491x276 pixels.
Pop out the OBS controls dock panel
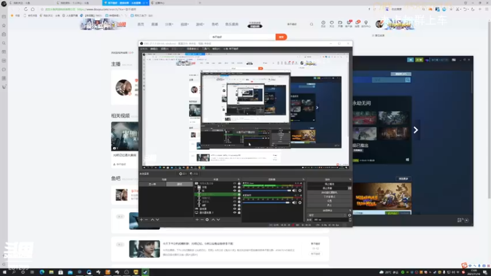coord(350,180)
